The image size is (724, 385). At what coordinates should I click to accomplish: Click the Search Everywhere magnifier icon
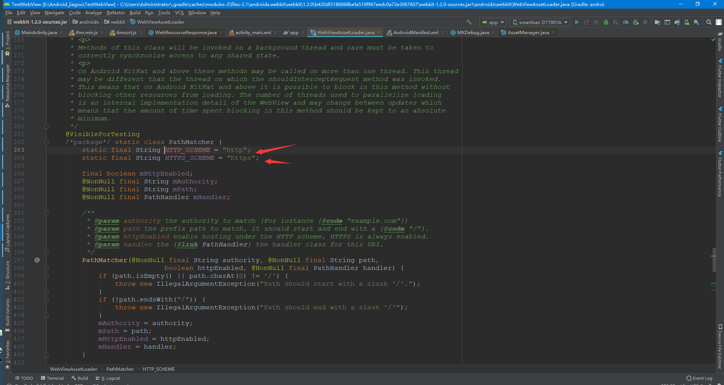709,22
